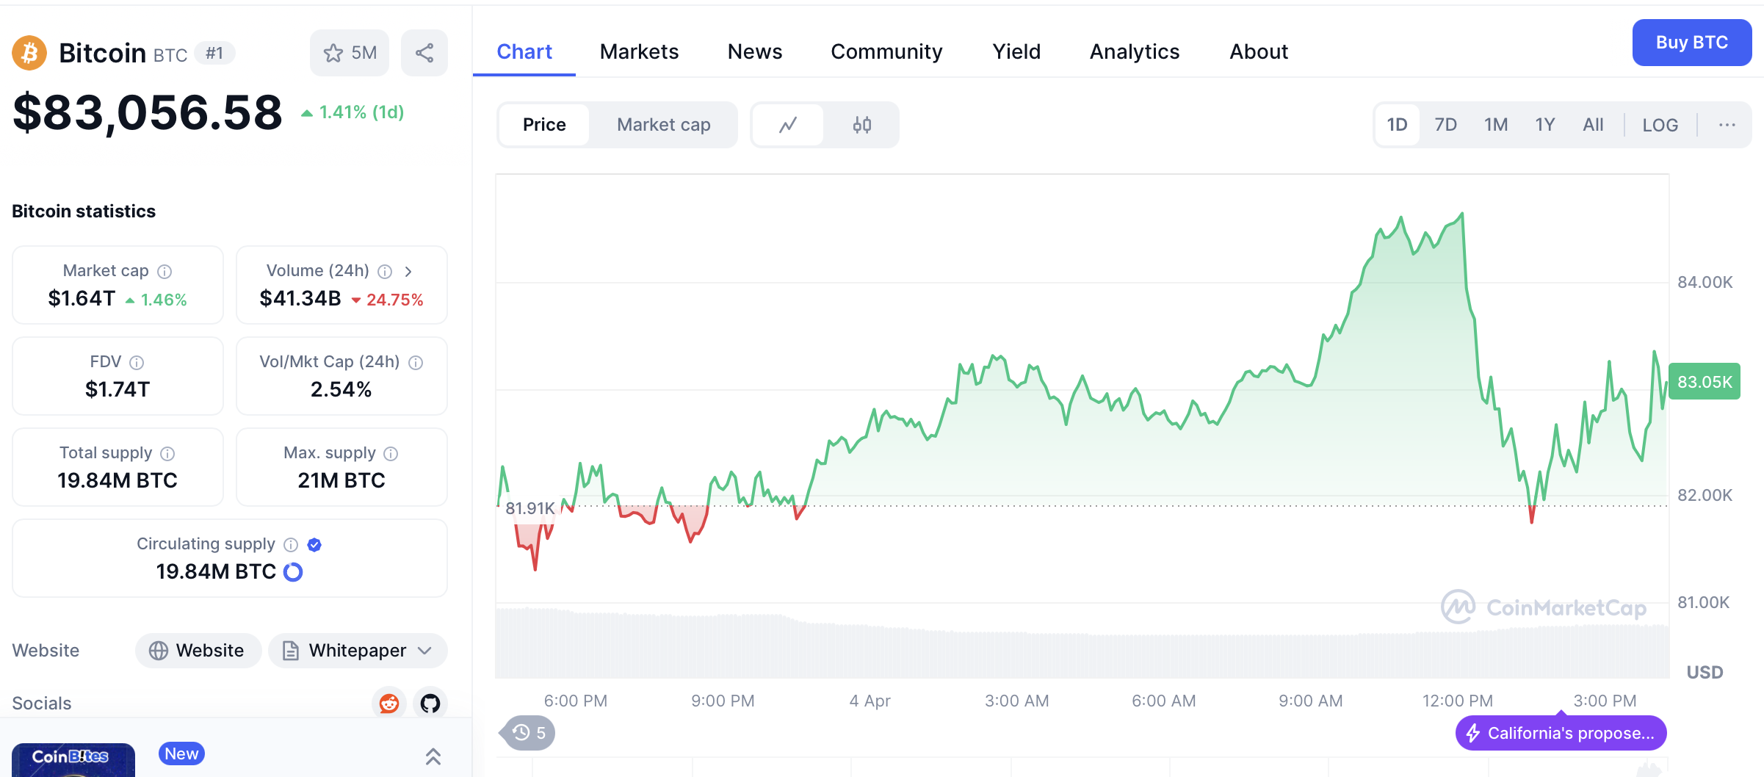Switch to candlestick chart icon
1764x777 pixels.
(x=862, y=125)
